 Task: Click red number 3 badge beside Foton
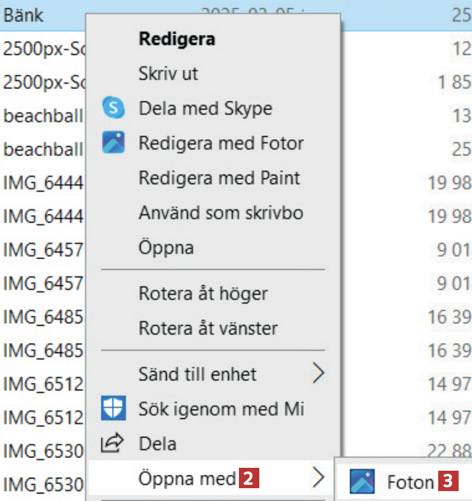[448, 482]
